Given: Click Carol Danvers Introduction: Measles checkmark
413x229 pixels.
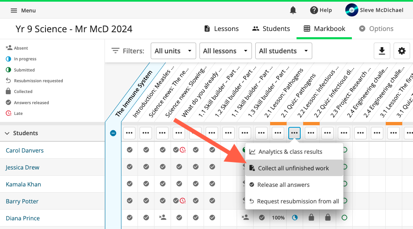Looking at the screenshot, I should tap(130, 150).
